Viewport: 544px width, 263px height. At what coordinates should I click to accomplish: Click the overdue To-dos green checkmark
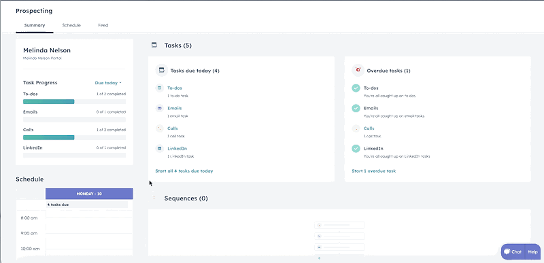coord(356,88)
